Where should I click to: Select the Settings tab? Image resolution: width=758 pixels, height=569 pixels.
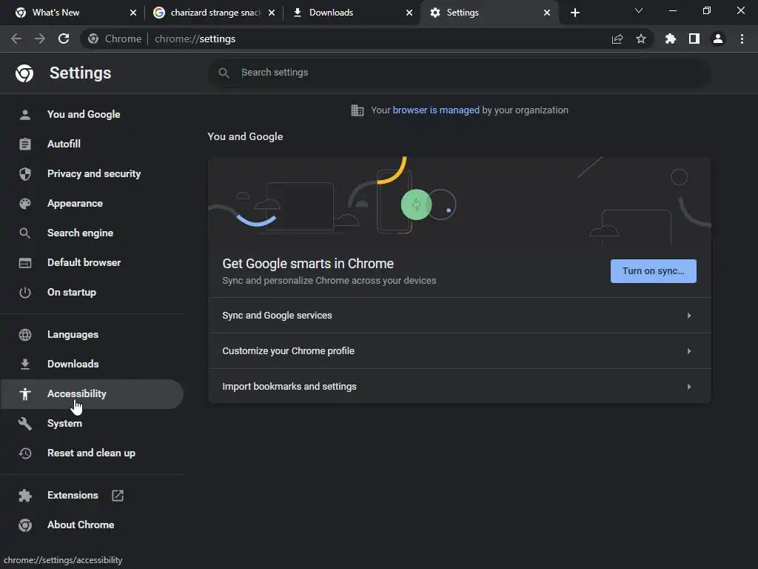point(490,13)
